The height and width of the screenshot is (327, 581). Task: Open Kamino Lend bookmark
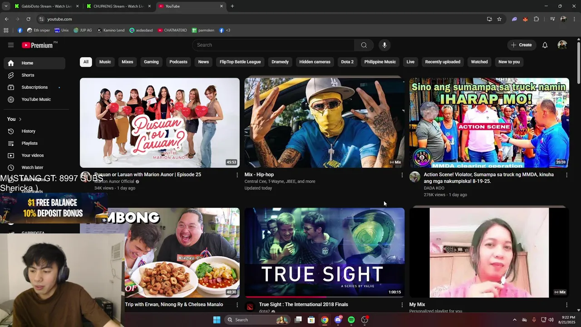click(x=111, y=30)
